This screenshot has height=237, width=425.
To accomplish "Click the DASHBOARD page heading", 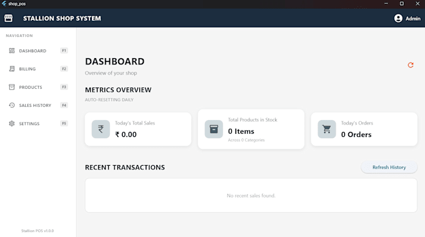I will pos(114,61).
